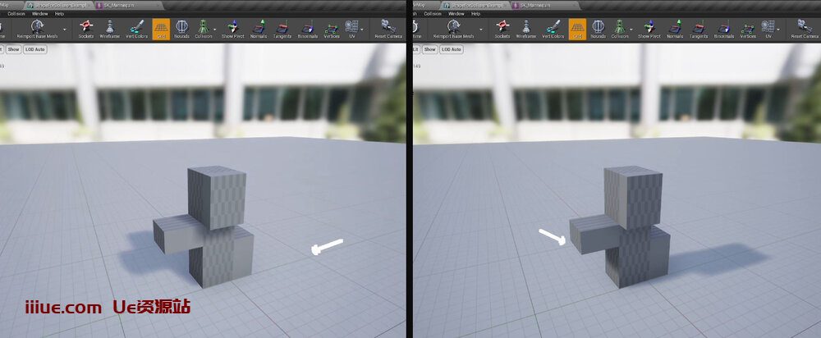Click Show Pivot icon in the right editor

pos(649,29)
